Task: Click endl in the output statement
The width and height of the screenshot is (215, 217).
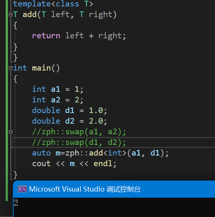Action: (x=103, y=164)
